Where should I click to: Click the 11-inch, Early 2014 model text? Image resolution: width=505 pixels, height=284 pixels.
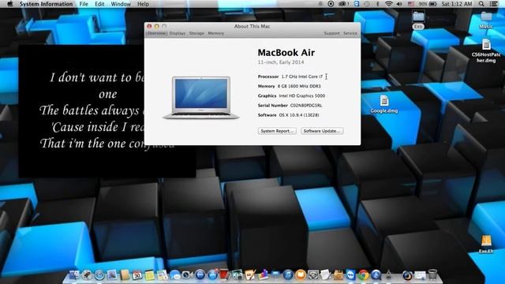(281, 62)
